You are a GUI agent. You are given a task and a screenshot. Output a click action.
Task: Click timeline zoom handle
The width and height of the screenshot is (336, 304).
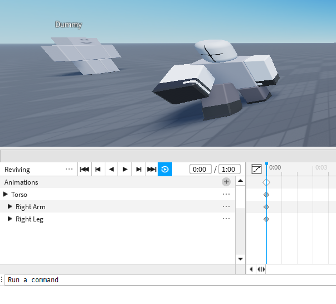click(261, 269)
